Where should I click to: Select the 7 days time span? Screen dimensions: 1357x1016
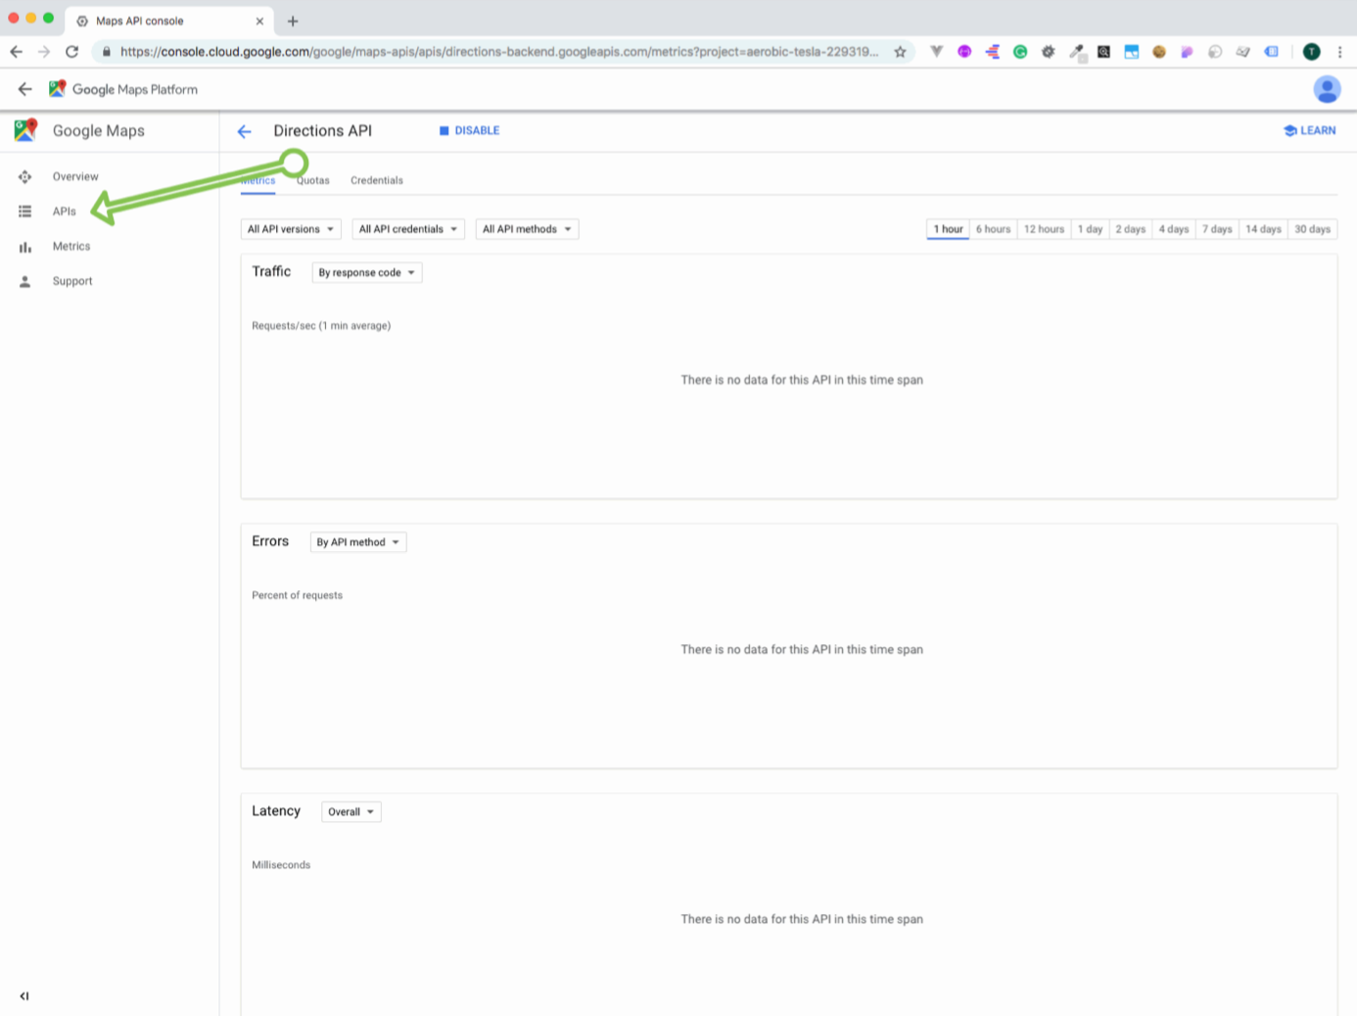[x=1217, y=229]
